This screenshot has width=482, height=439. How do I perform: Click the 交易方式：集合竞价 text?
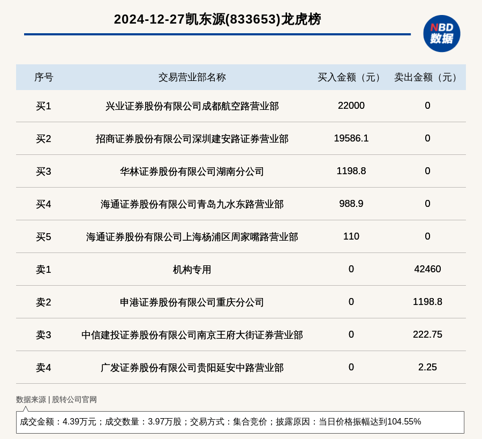(x=228, y=421)
